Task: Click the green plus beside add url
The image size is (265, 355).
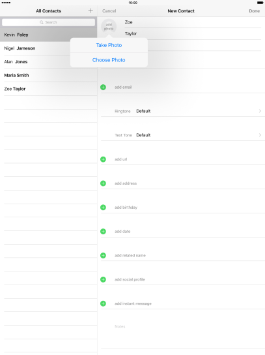Action: point(103,159)
